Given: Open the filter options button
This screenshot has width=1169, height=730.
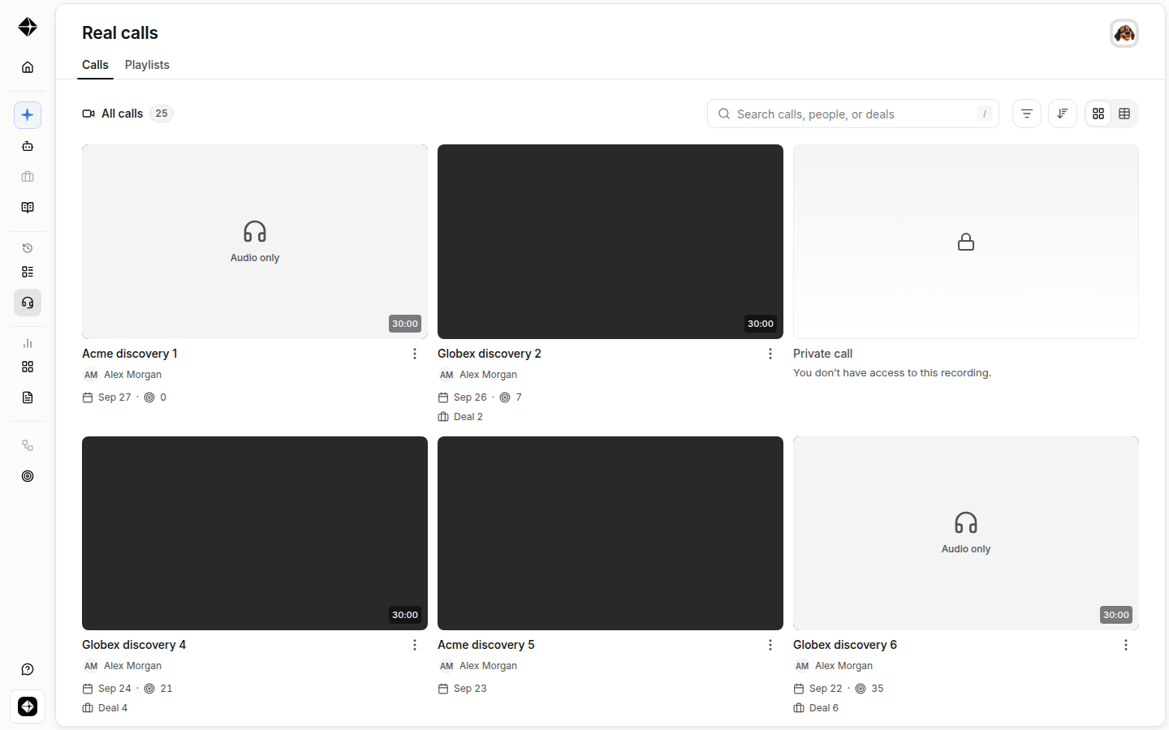Looking at the screenshot, I should 1027,114.
